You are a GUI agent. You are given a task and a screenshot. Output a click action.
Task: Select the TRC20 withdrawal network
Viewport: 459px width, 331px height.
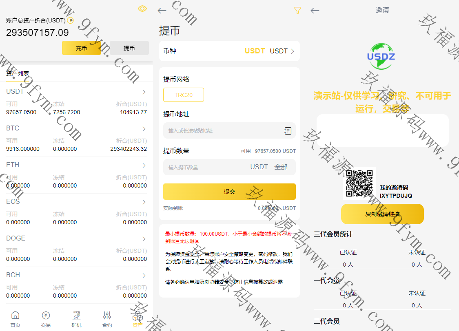[x=183, y=95]
